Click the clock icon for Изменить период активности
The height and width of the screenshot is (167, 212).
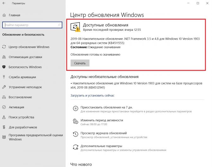[x=75, y=121]
